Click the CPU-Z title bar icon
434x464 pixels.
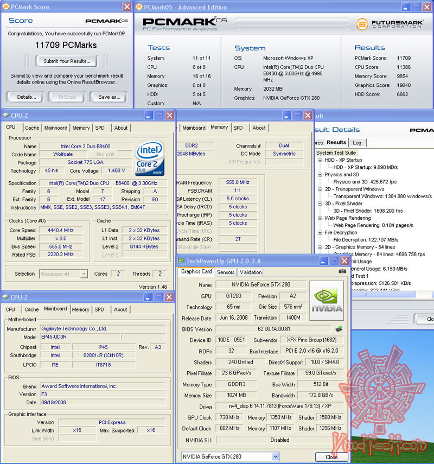[8, 115]
